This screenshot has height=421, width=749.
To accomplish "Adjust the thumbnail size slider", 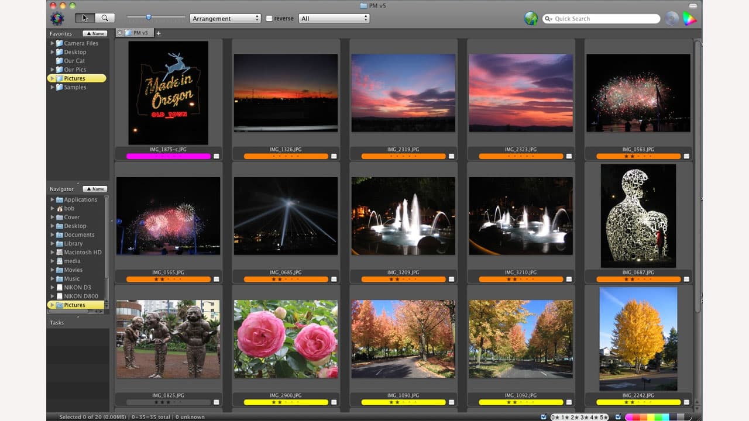I will (149, 18).
